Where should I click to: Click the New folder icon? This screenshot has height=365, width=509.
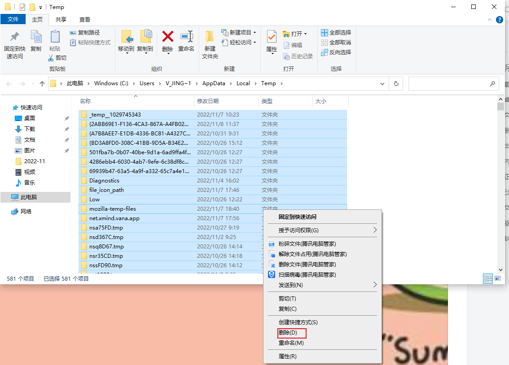tap(210, 37)
